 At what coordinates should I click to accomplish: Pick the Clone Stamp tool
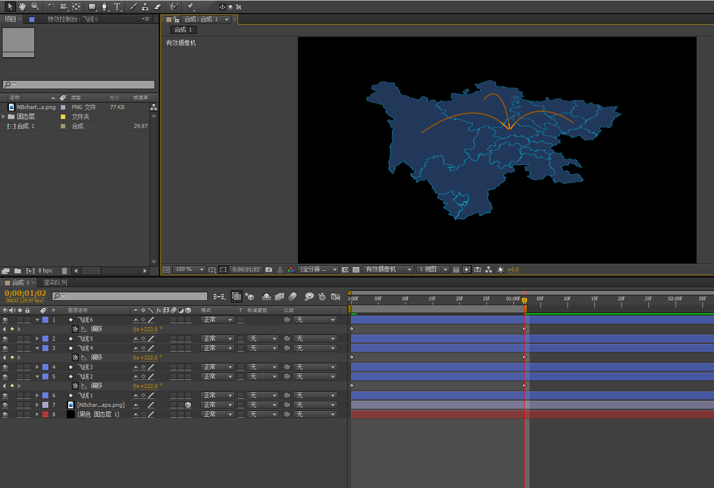(145, 6)
